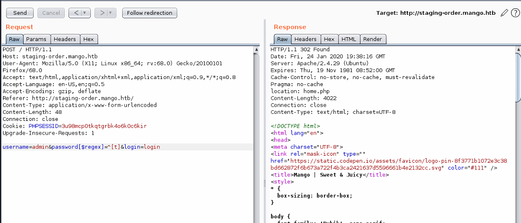
Task: Expand the forward history dropdown arrow
Action: (111, 13)
